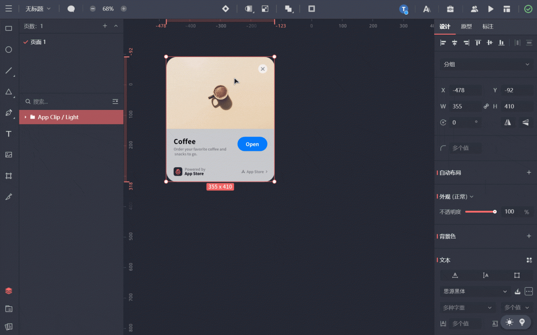
Task: Flip selection horizontally
Action: [x=508, y=122]
